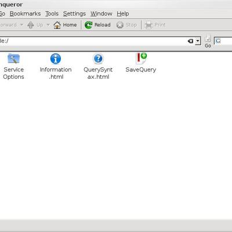The width and height of the screenshot is (232, 232).
Task: Click the Home toolbar icon
Action: point(57,25)
